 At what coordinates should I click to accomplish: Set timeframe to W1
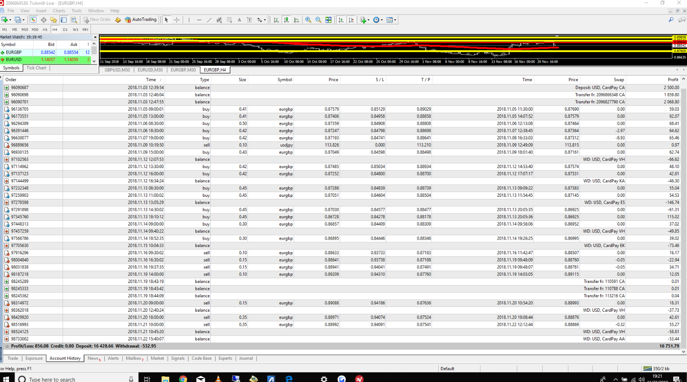click(x=76, y=30)
